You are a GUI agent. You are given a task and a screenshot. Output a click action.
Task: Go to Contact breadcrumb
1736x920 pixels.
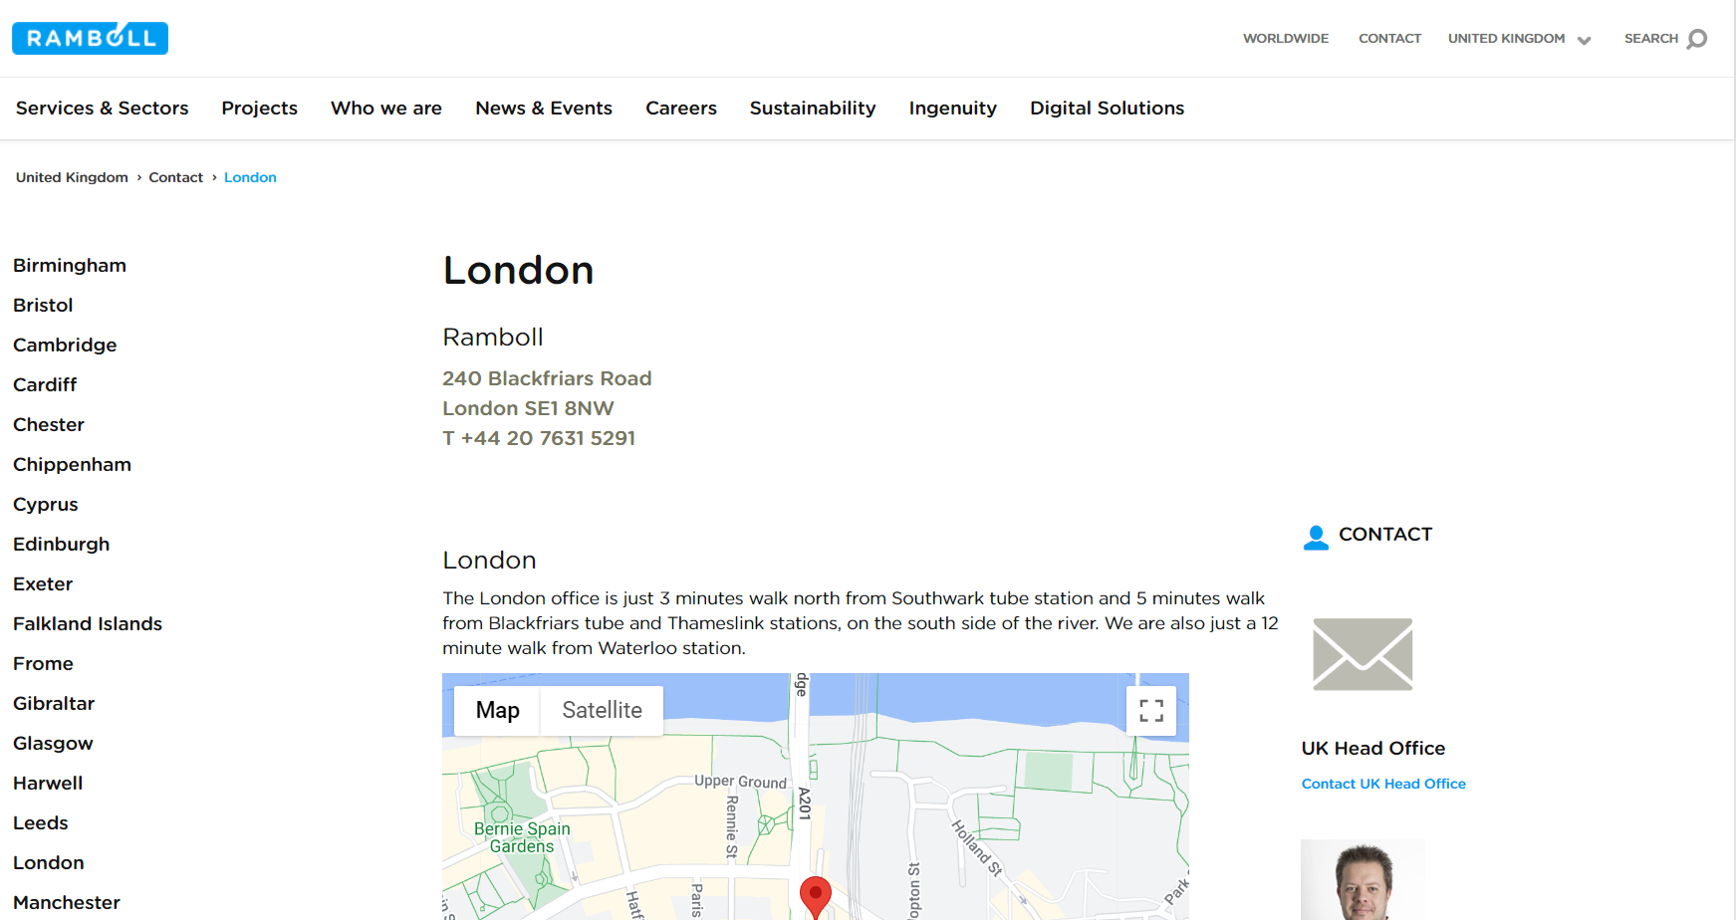(x=176, y=177)
